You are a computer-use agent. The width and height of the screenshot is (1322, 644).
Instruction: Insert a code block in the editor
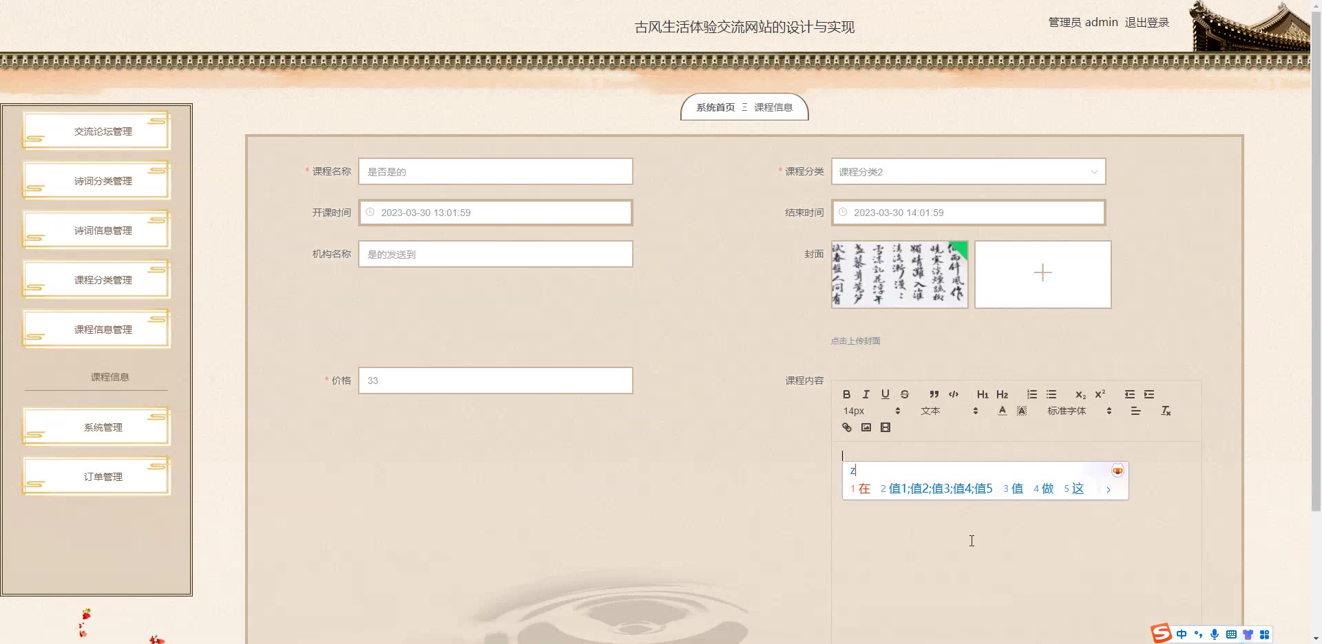(954, 394)
